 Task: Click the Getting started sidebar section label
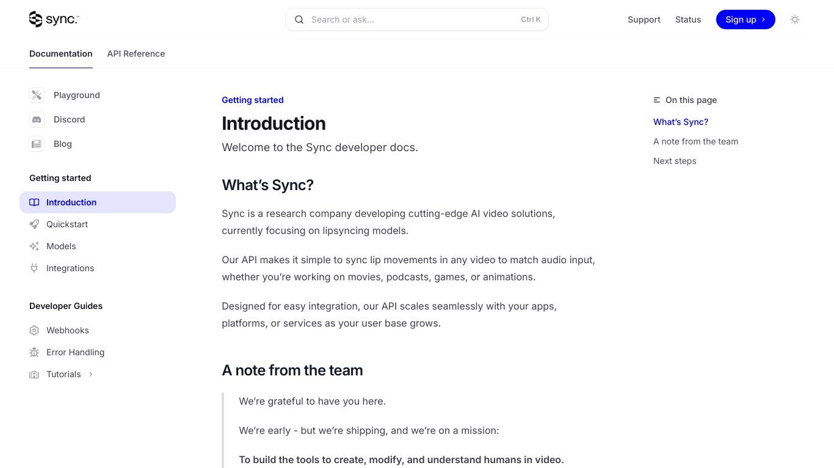tap(60, 178)
